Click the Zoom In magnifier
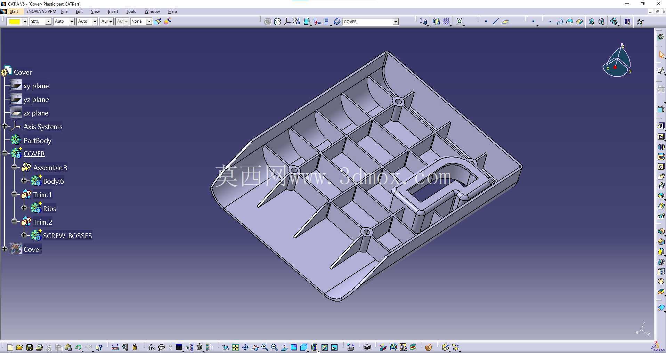This screenshot has width=666, height=353. tap(265, 347)
